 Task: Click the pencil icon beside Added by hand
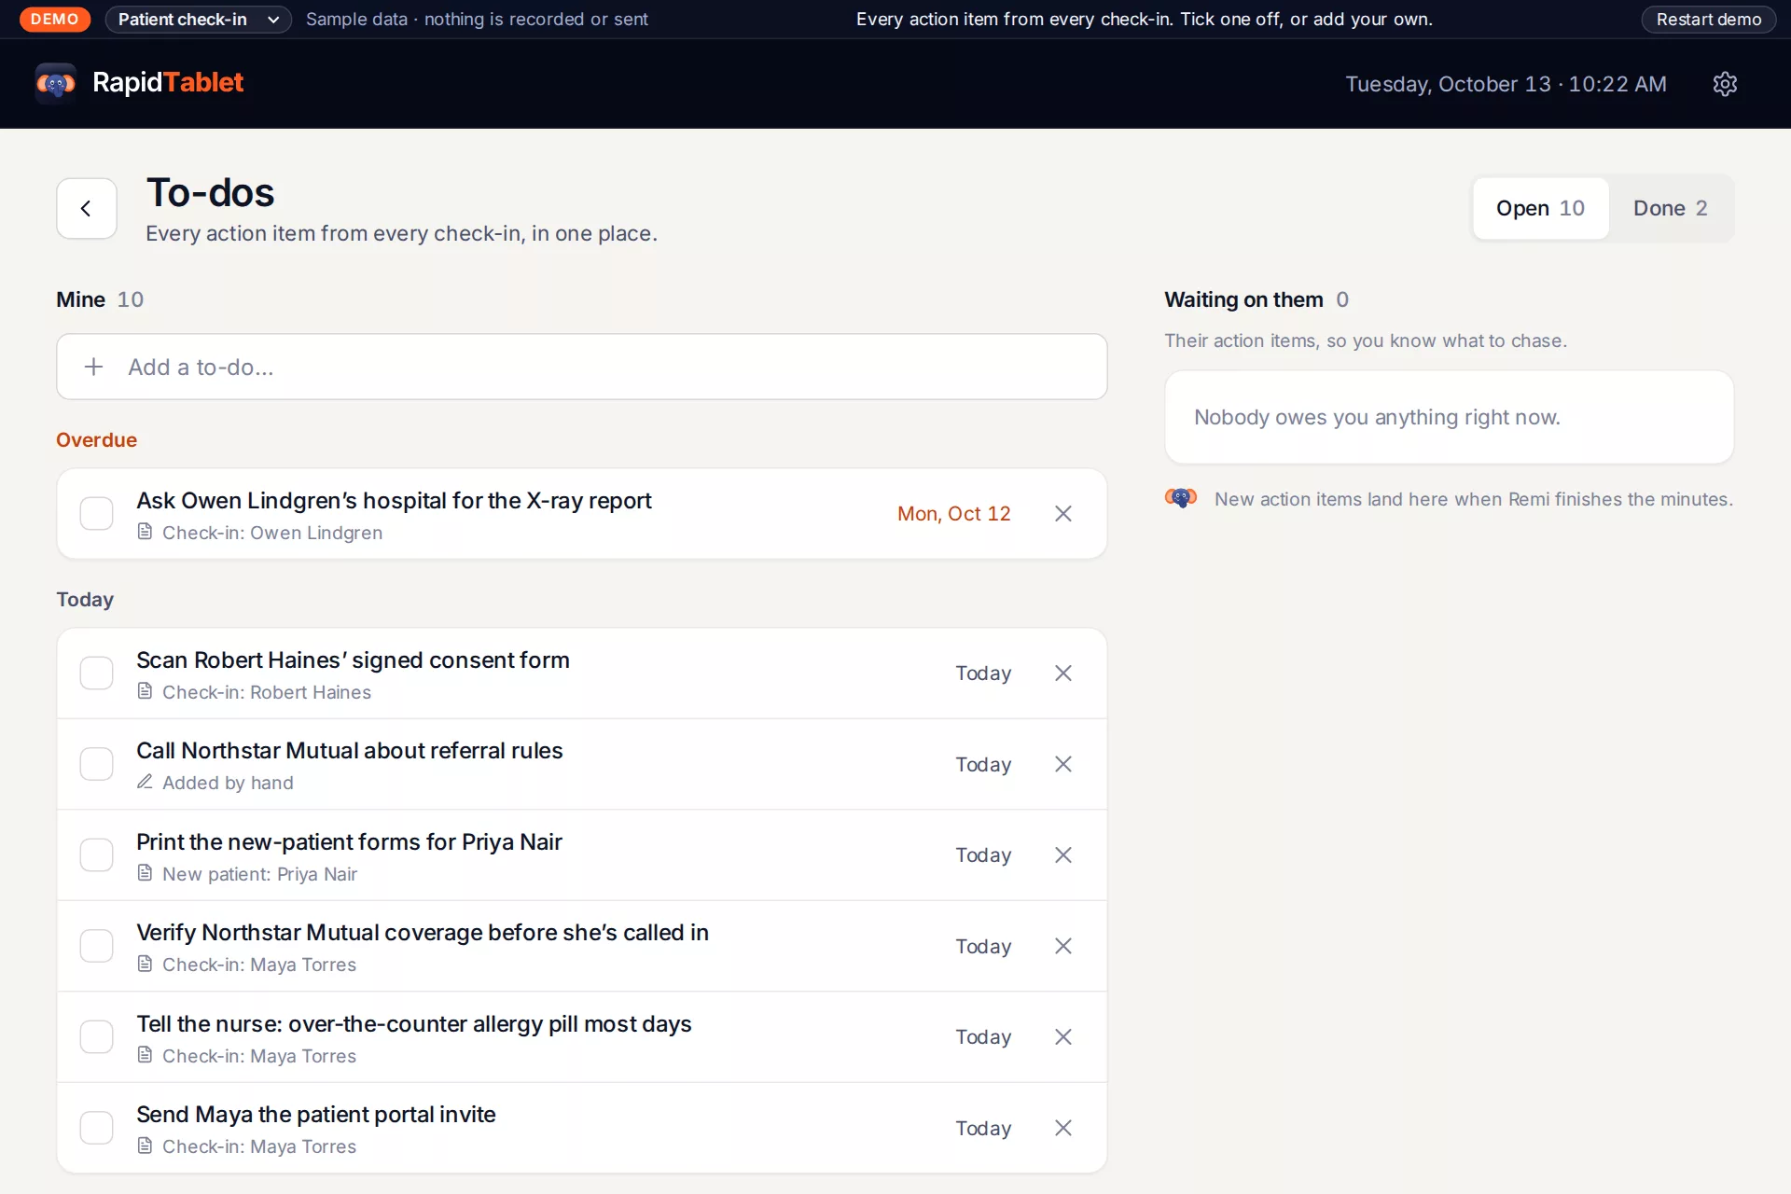click(x=145, y=782)
